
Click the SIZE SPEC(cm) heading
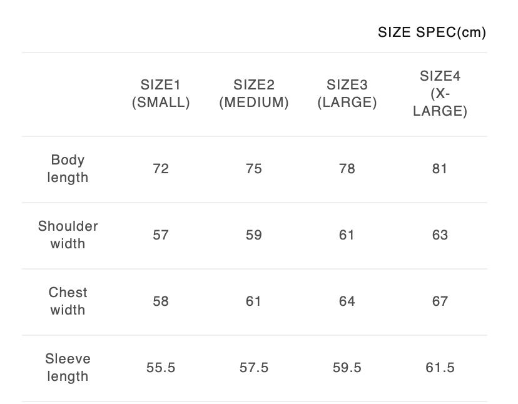tap(432, 33)
